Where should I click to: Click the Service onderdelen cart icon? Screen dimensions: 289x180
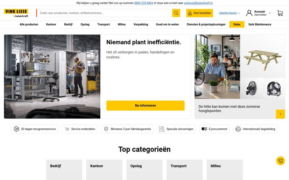(x=67, y=129)
